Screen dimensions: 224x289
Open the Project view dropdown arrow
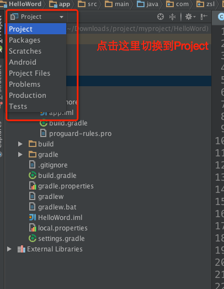pyautogui.click(x=61, y=17)
